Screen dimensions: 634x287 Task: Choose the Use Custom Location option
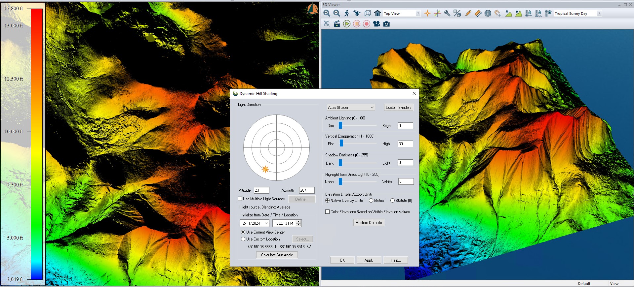point(243,239)
